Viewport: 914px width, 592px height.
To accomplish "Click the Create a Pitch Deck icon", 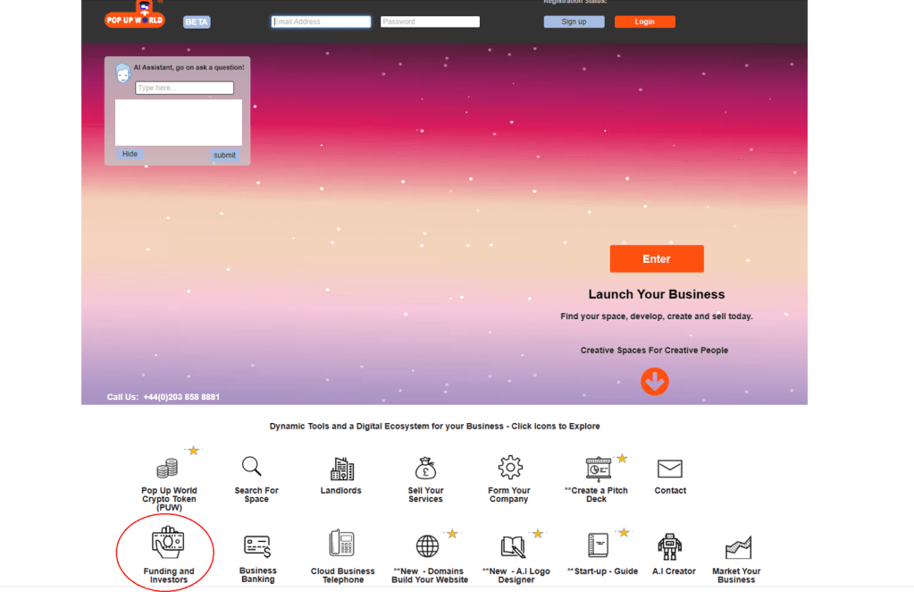I will 598,468.
